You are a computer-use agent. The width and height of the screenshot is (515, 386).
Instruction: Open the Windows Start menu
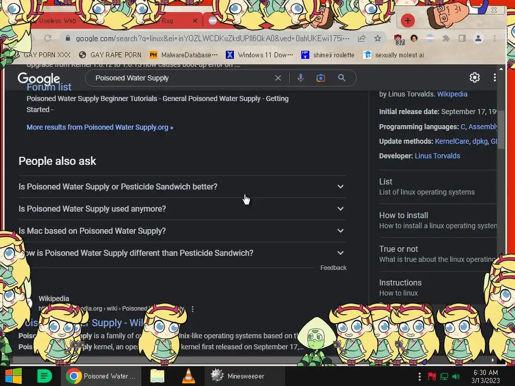pos(14,376)
